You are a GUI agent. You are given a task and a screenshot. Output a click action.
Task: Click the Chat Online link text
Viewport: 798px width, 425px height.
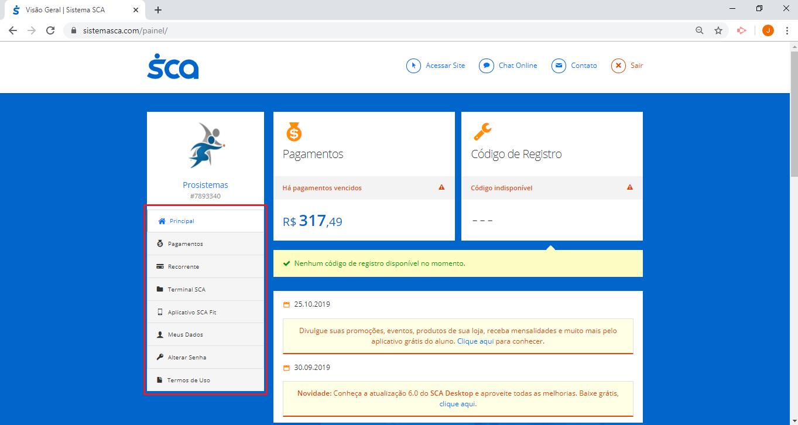click(x=518, y=66)
